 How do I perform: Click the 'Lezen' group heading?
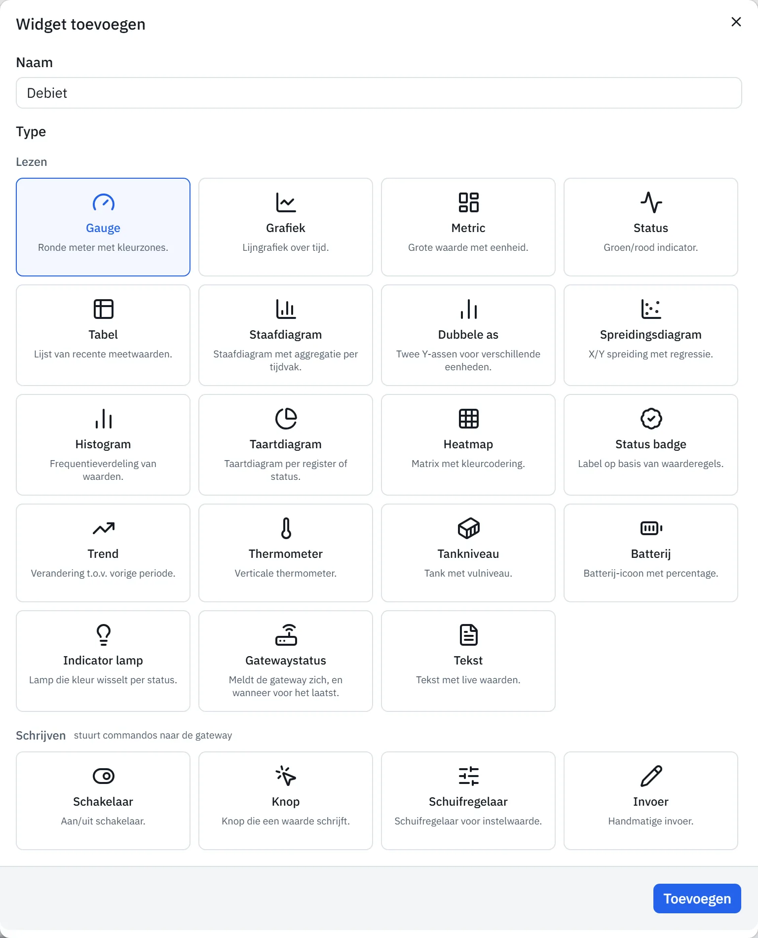tap(32, 162)
